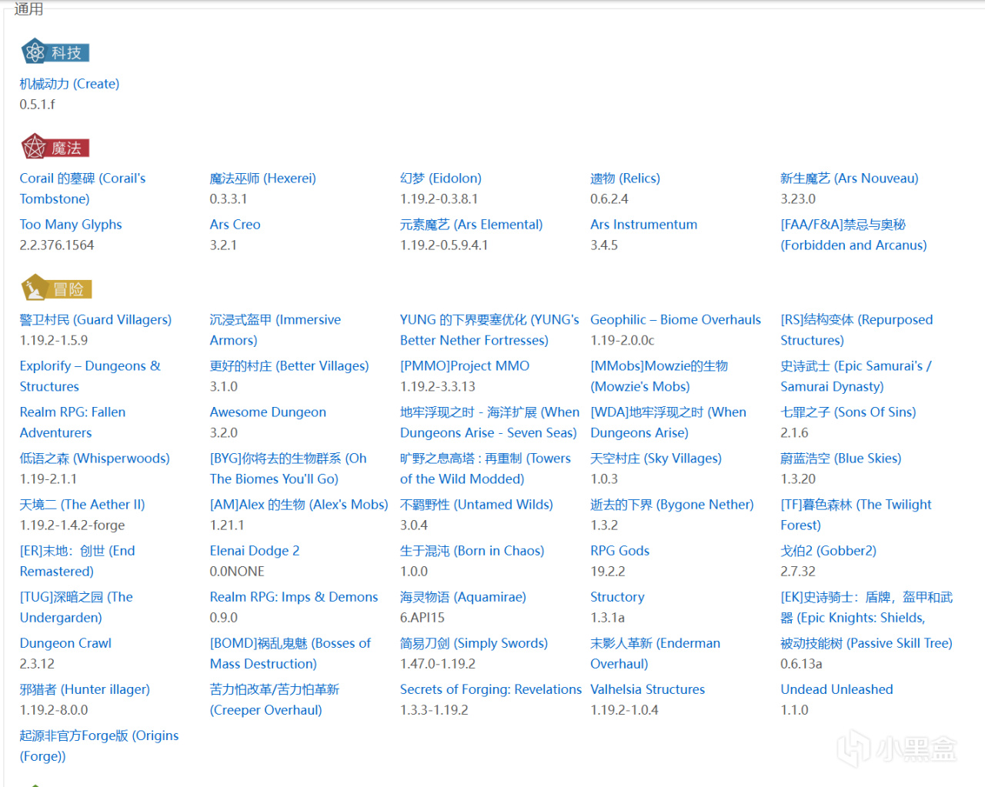Open the 沉浸式盔甲 (Immersive Armors) link
The width and height of the screenshot is (985, 787).
pyautogui.click(x=275, y=330)
